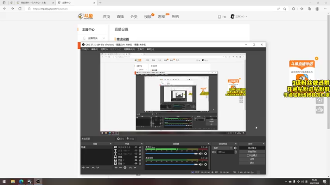Open the browser settings ellipsis menu

[325, 9]
